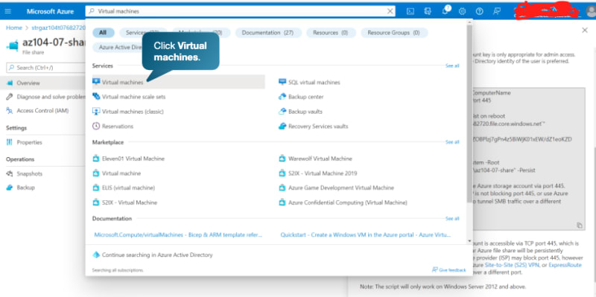This screenshot has height=297, width=596.
Task: Open Virtual machine scale sets result
Action: [134, 97]
